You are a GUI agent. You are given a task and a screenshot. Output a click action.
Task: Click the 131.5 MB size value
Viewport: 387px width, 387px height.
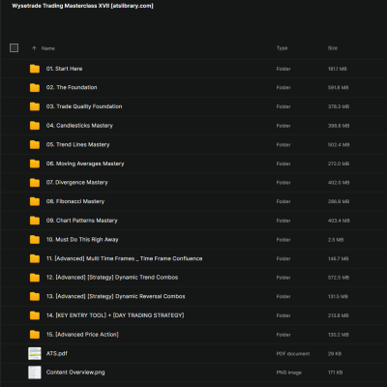point(338,297)
